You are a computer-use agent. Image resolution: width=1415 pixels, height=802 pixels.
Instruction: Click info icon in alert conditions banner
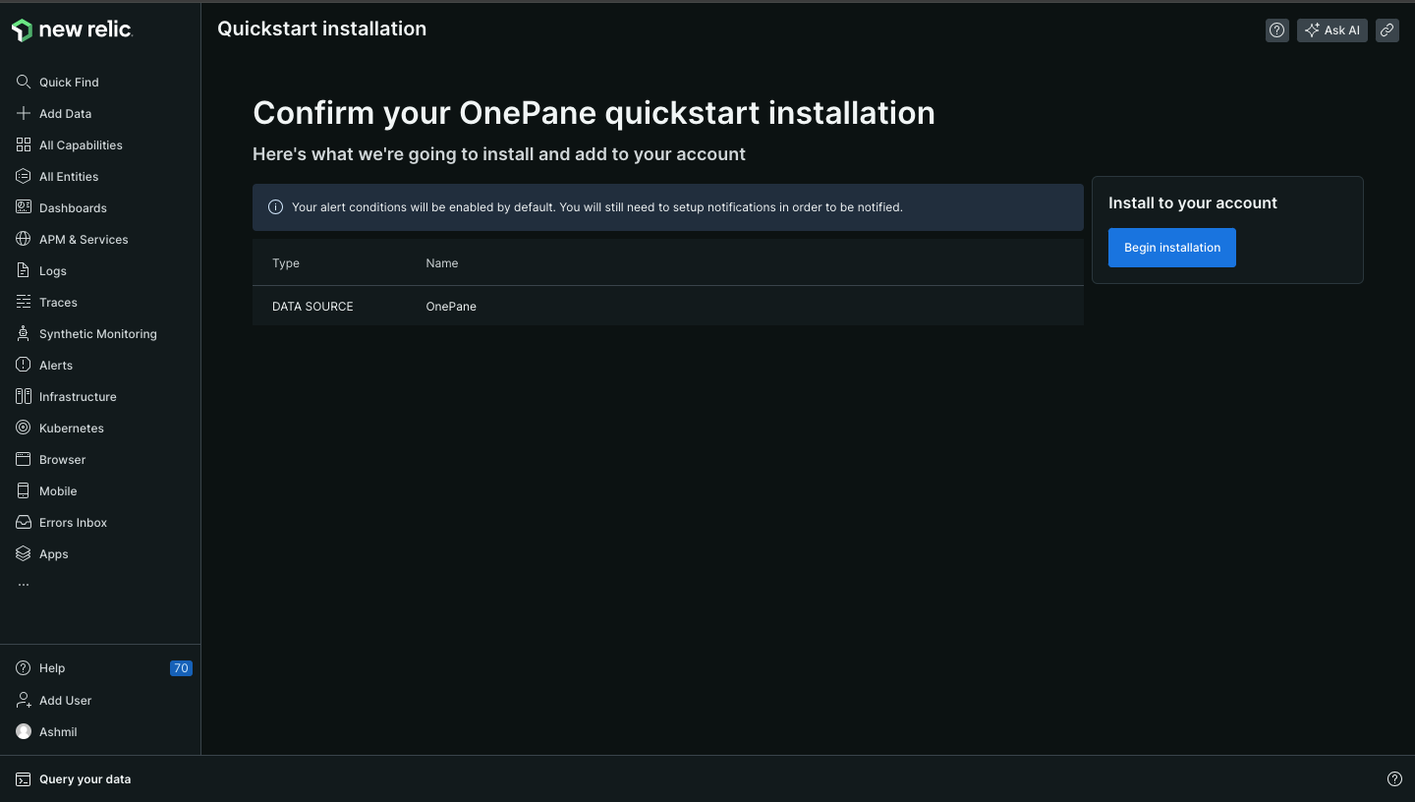click(x=276, y=207)
